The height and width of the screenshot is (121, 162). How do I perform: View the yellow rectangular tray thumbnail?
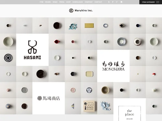point(89,25)
